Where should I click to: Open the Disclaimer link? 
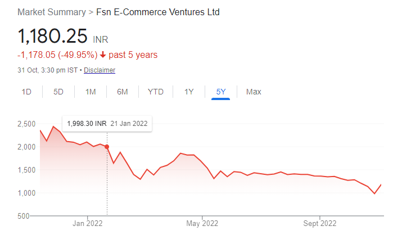click(x=100, y=70)
